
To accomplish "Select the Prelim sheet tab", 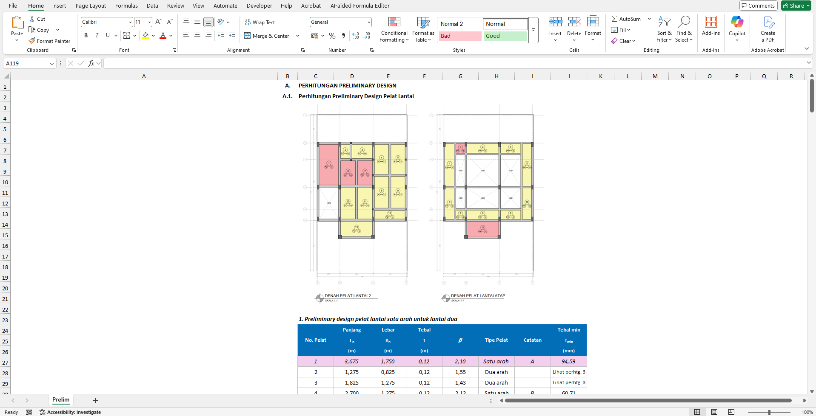I will 61,400.
